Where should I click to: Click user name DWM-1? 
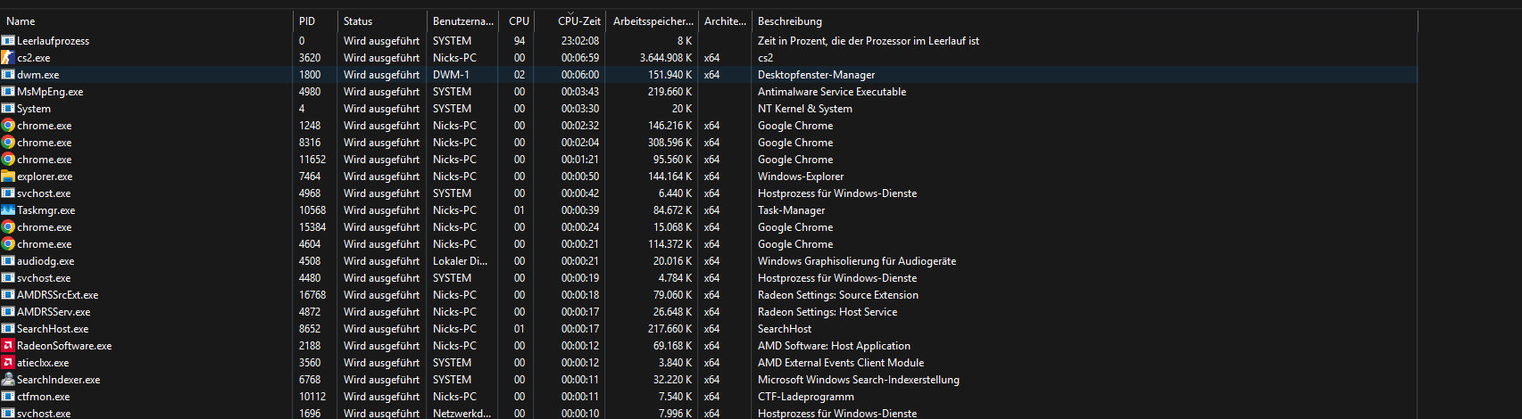(451, 75)
